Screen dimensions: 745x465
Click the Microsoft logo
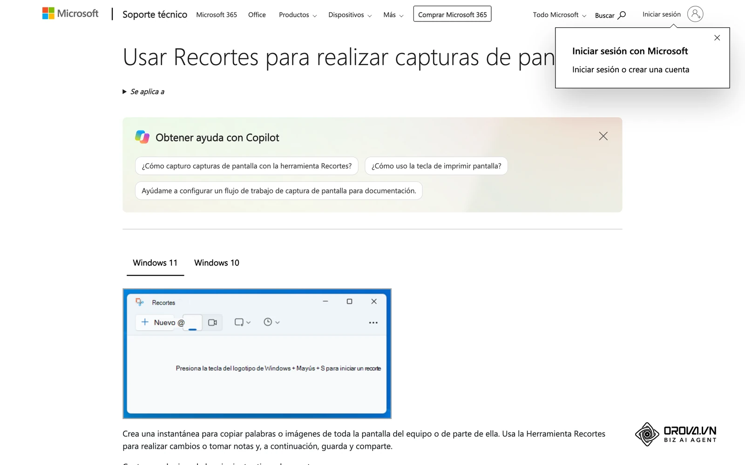(x=70, y=13)
